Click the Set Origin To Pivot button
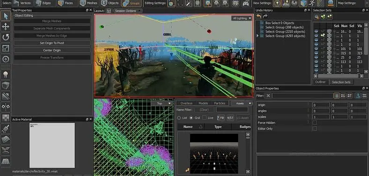Image resolution: width=369 pixels, height=176 pixels. (52, 43)
